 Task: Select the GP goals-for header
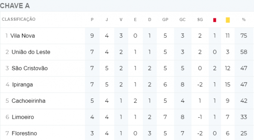tap(165, 20)
